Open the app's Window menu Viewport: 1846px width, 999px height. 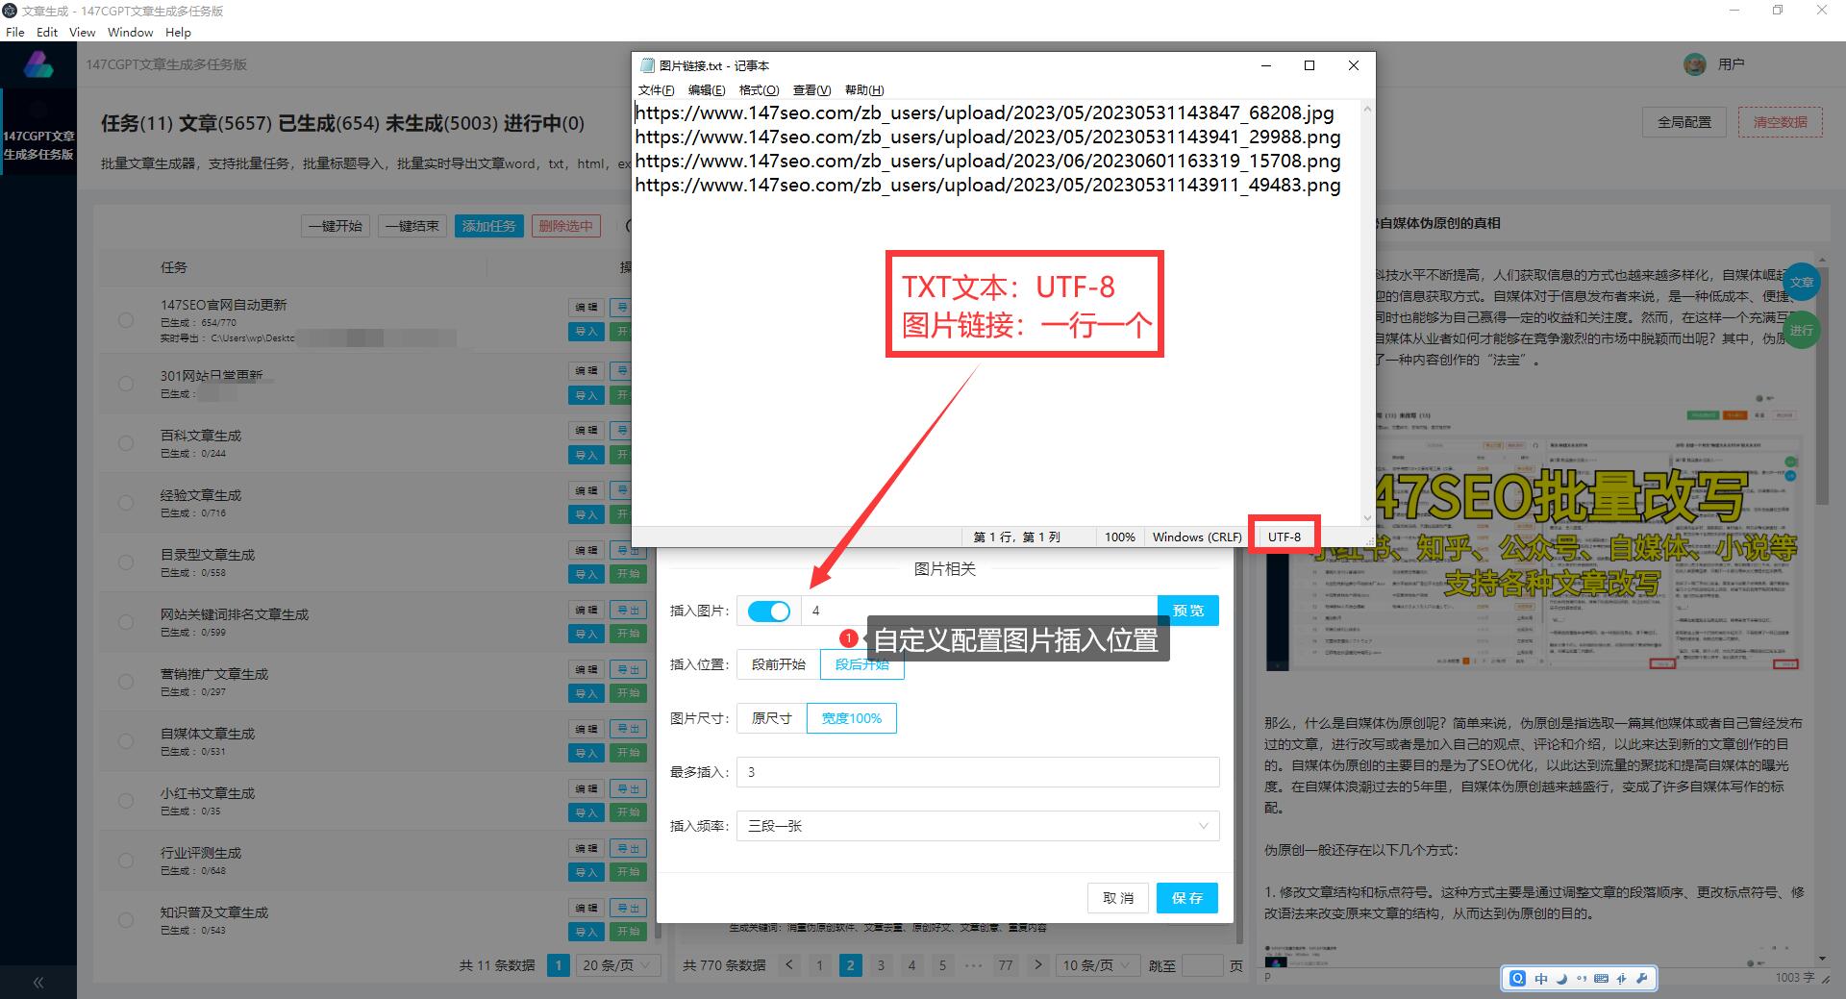pos(130,32)
